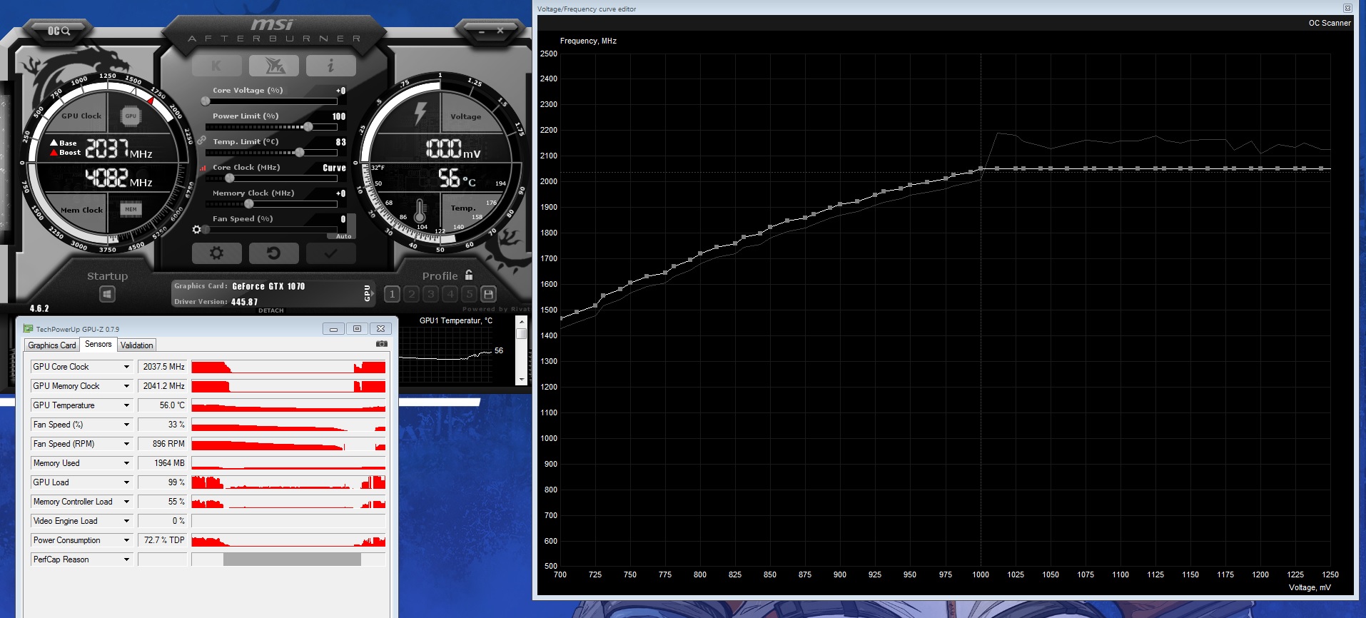This screenshot has height=618, width=1366.
Task: Click the DETACH button in Afterburner
Action: [x=271, y=310]
